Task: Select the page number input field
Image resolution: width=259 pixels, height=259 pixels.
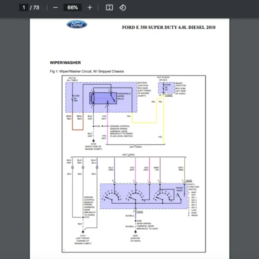Action: (x=23, y=7)
